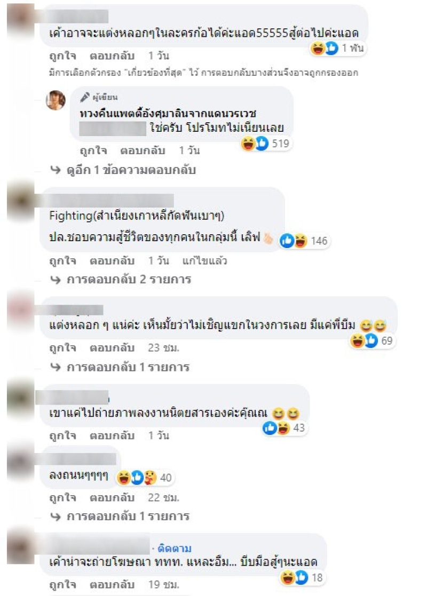Open reaction icons showing 1 พัน on top comment
427x596 pixels.
(337, 48)
